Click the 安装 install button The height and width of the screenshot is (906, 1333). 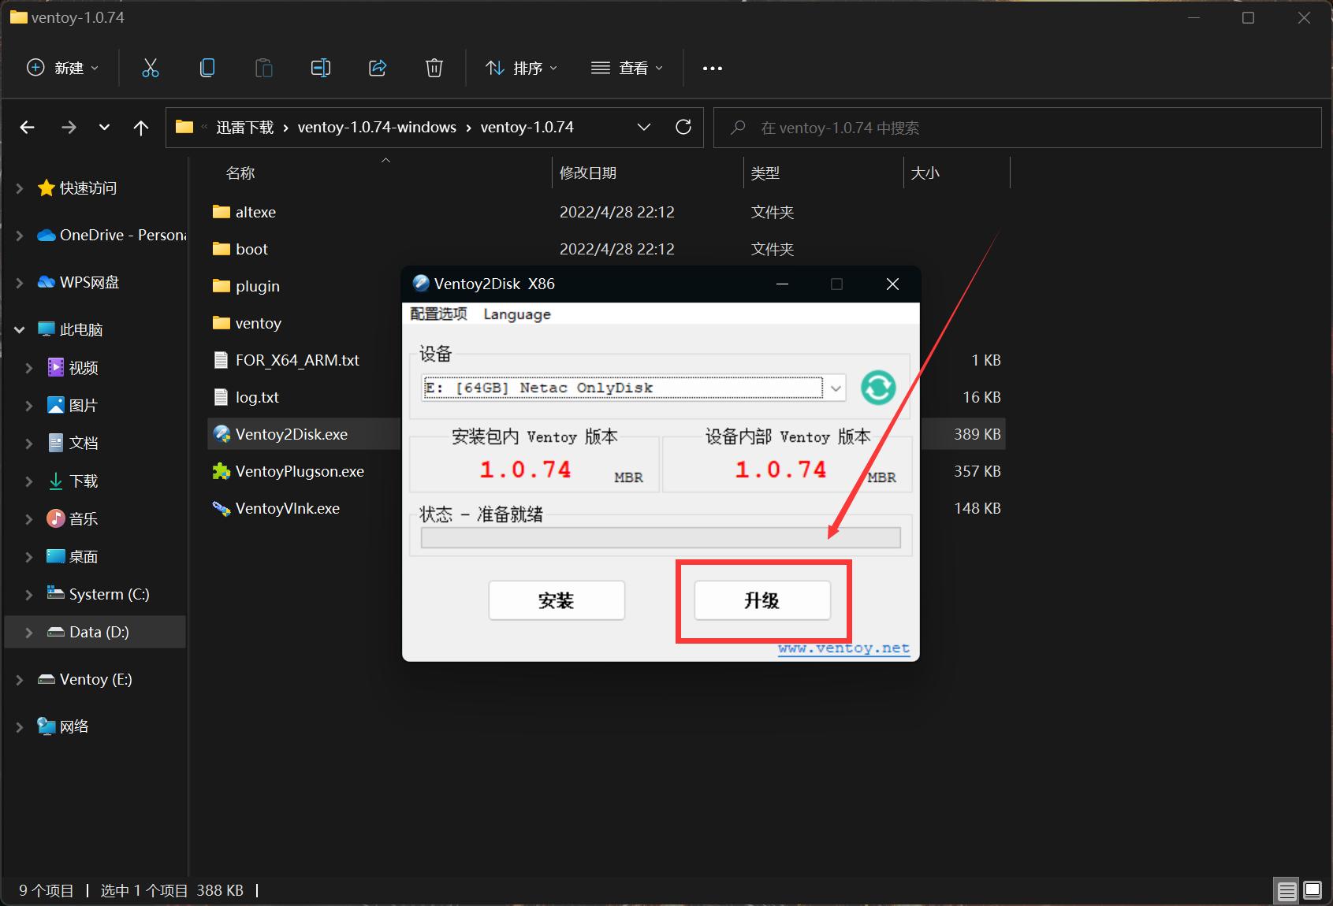pyautogui.click(x=556, y=600)
